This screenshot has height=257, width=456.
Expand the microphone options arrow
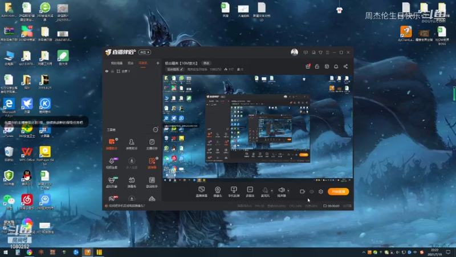click(272, 191)
